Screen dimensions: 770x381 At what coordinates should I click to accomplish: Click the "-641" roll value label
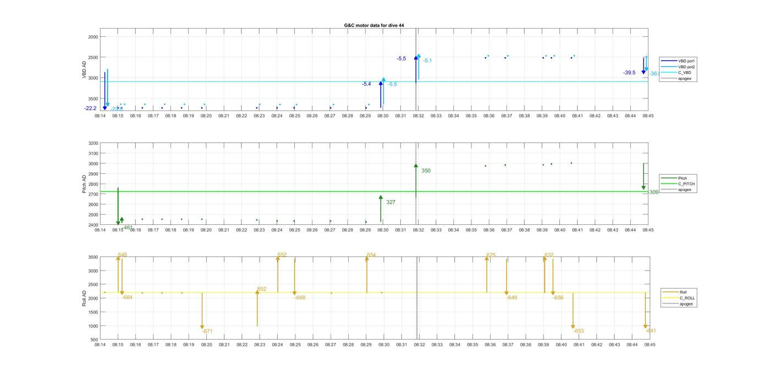(651, 331)
